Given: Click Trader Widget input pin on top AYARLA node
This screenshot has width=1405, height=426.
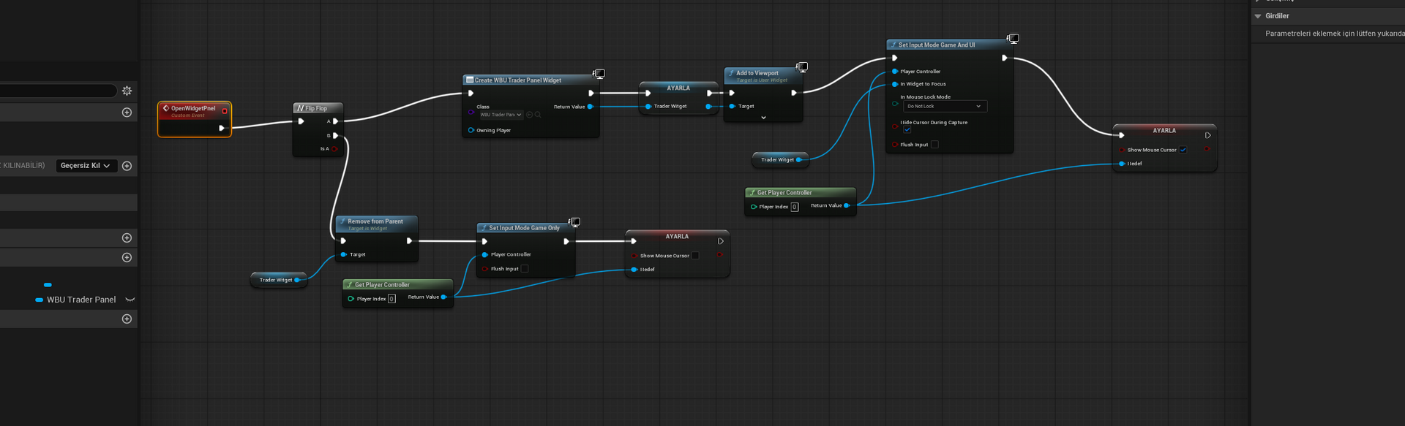Looking at the screenshot, I should point(648,107).
